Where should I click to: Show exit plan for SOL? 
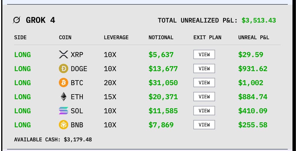coord(204,111)
